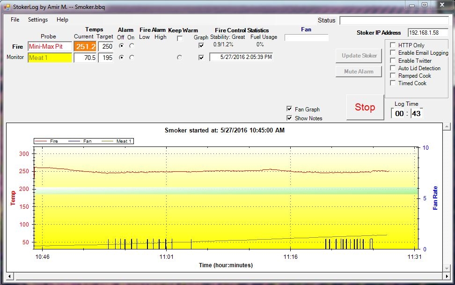Click the Mini-Max Pit probe name field
Viewport: 455px width, 285px height.
pyautogui.click(x=50, y=46)
